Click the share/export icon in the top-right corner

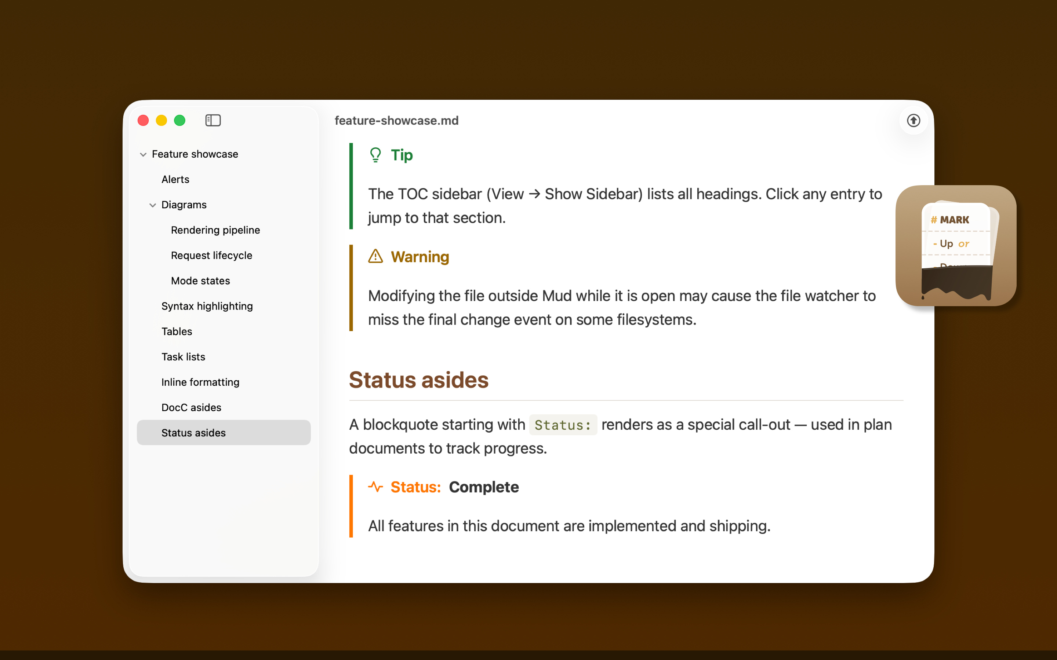point(913,121)
